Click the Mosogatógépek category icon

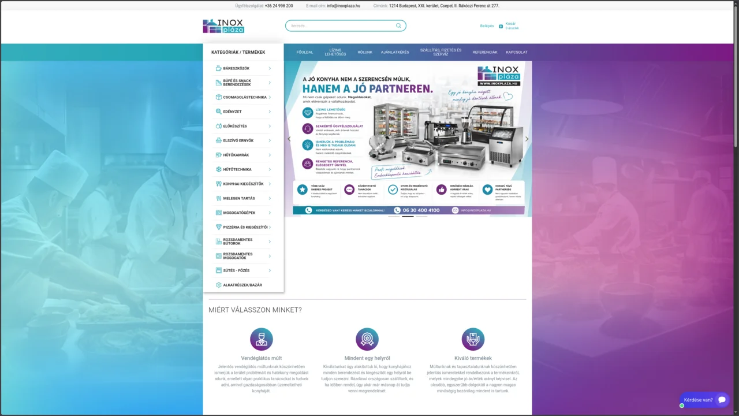pyautogui.click(x=218, y=213)
